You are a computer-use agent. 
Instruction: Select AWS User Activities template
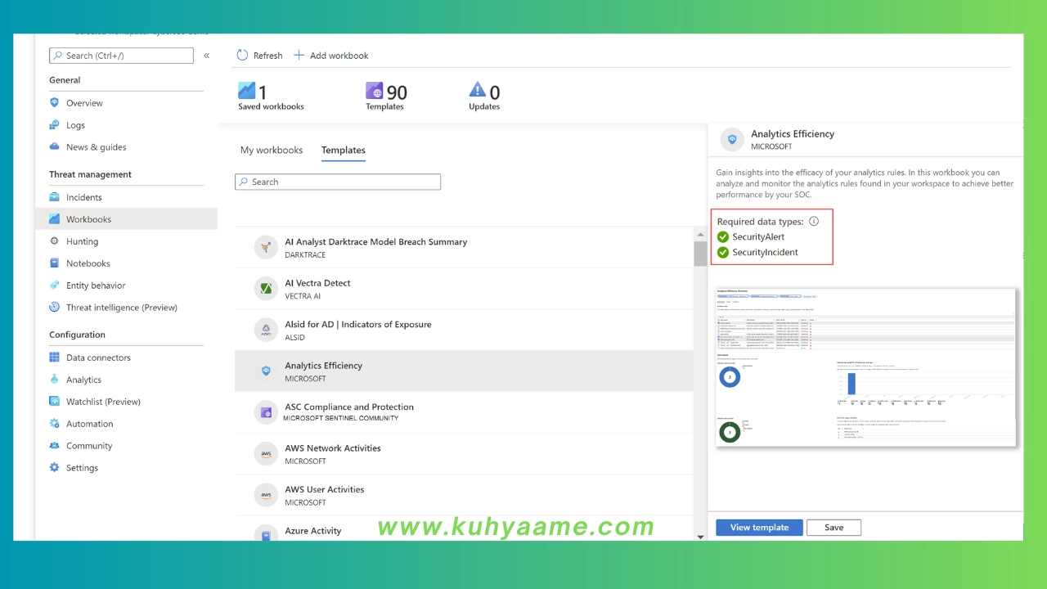pos(464,495)
